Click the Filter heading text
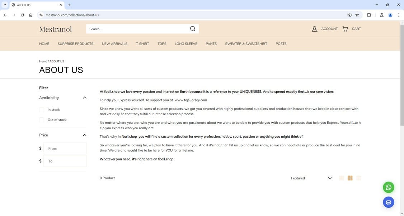The width and height of the screenshot is (404, 216). click(x=43, y=88)
